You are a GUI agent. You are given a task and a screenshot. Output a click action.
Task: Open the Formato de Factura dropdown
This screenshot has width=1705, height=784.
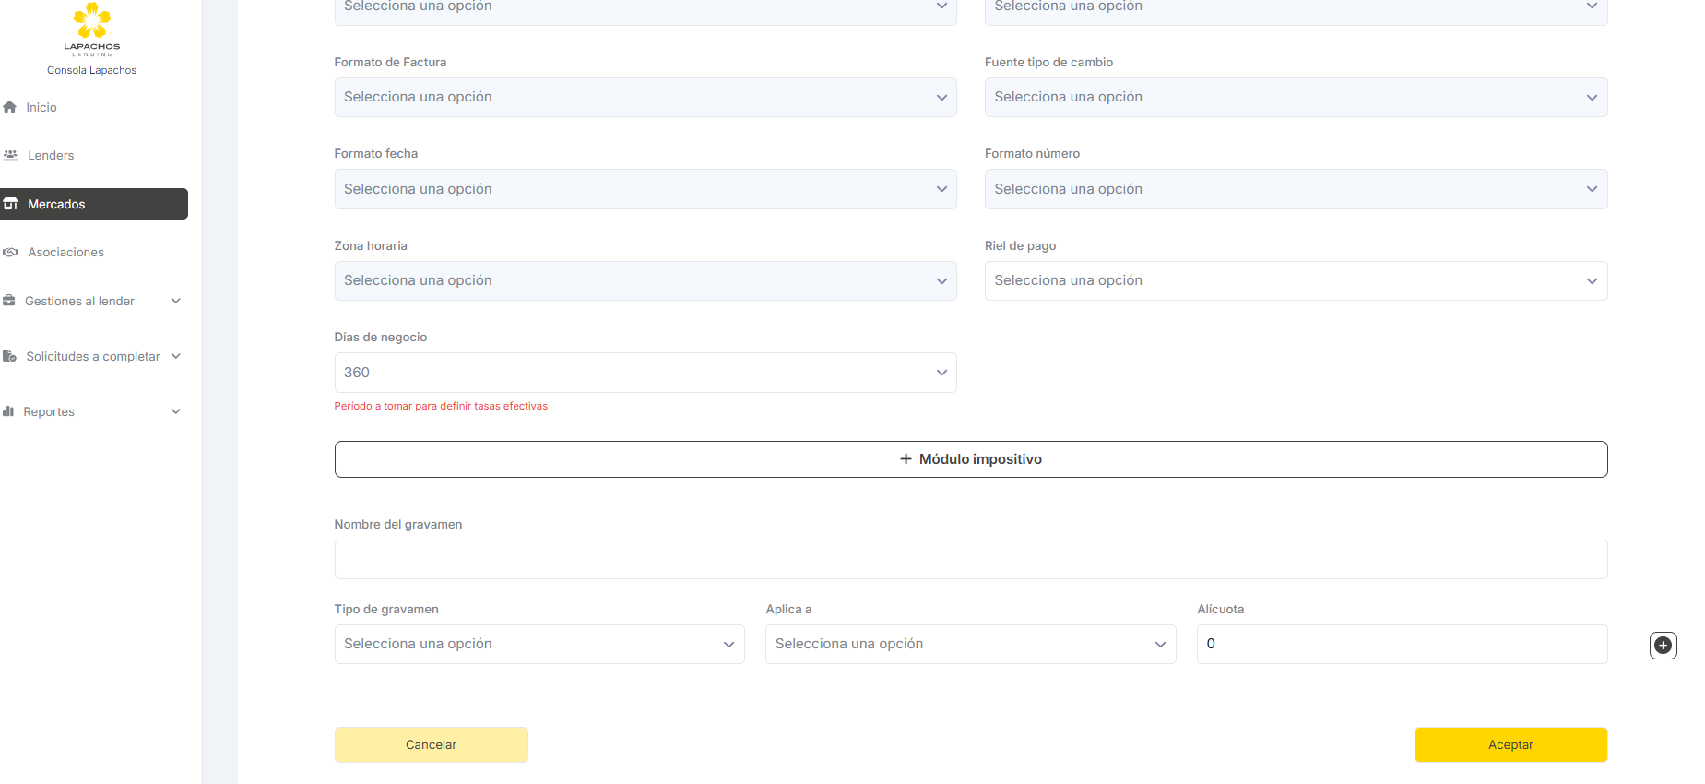click(645, 97)
